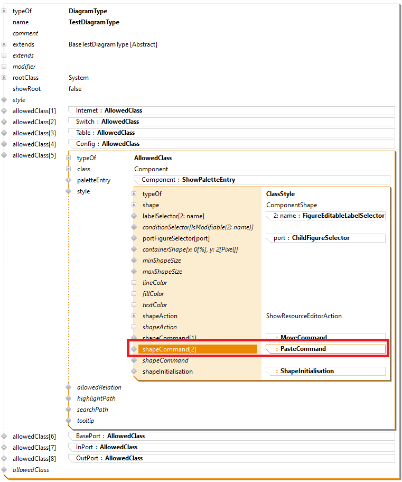Click the diamond icon next to tooltip
Screen dimensions: 402x482
[68, 421]
